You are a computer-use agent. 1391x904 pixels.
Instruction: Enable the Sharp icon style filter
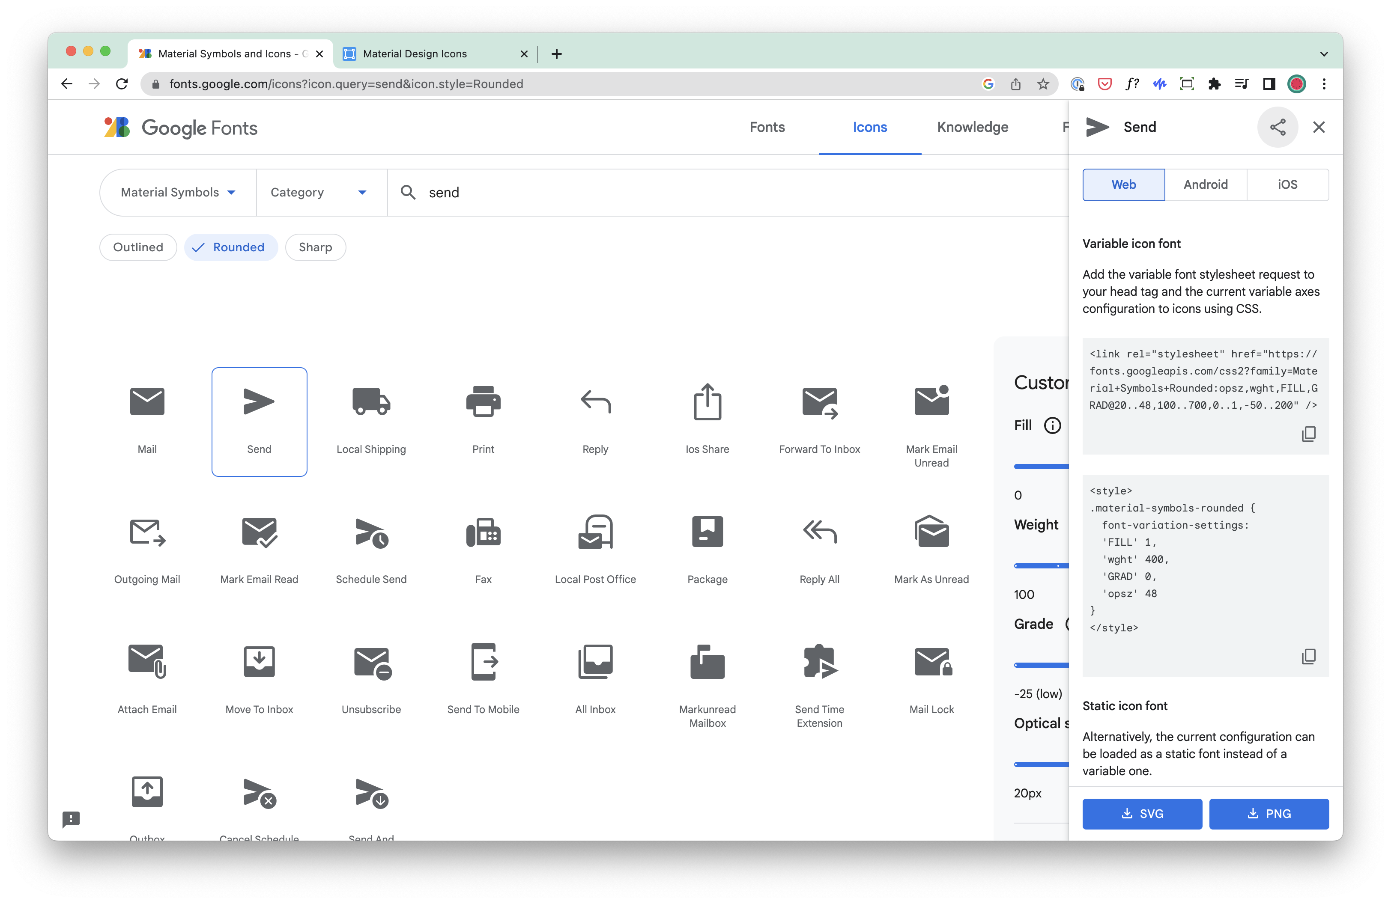click(315, 247)
